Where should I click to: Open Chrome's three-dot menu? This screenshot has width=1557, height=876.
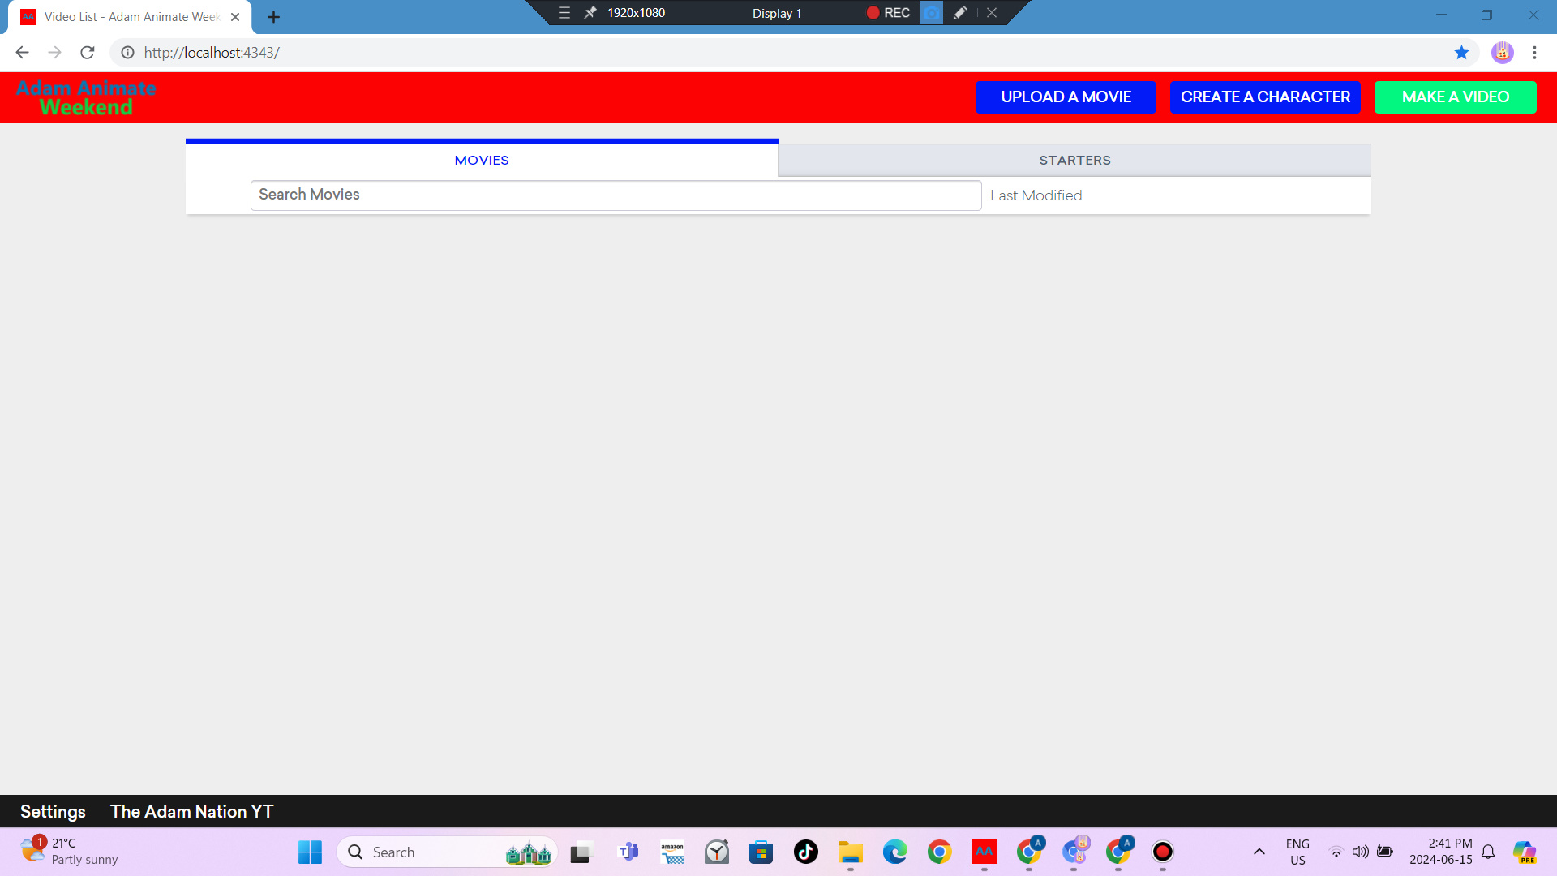click(x=1534, y=53)
